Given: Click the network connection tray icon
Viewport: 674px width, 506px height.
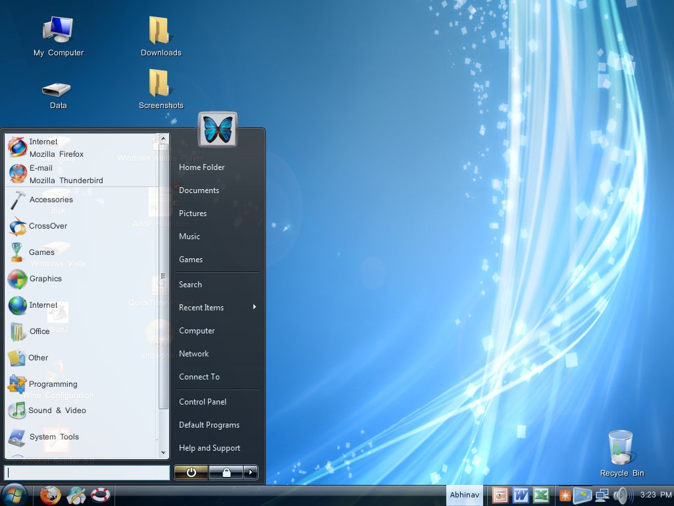Looking at the screenshot, I should click(x=602, y=495).
